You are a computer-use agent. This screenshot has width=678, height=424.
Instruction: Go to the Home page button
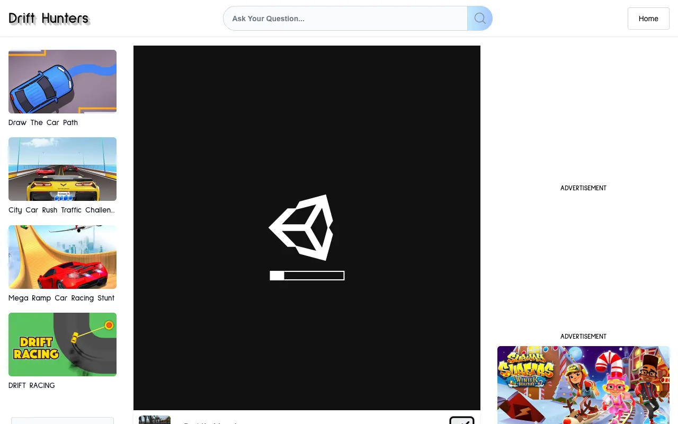(648, 19)
